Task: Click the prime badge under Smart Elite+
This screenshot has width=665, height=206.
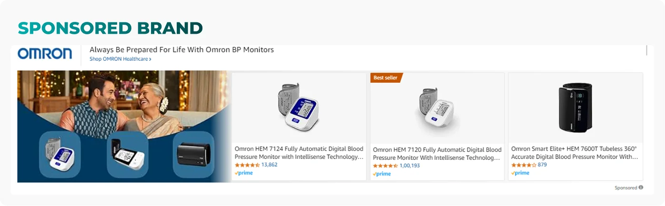Action: (520, 173)
